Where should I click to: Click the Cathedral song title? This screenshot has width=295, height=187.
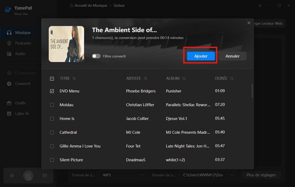(68, 132)
